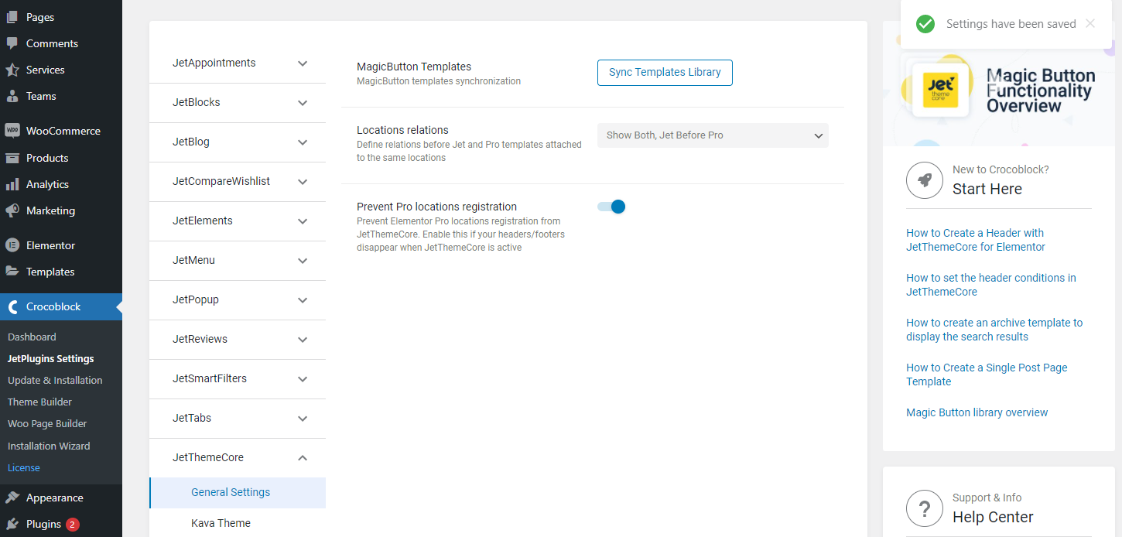Click the Plugins update count badge
This screenshot has height=537, width=1122.
[x=73, y=524]
